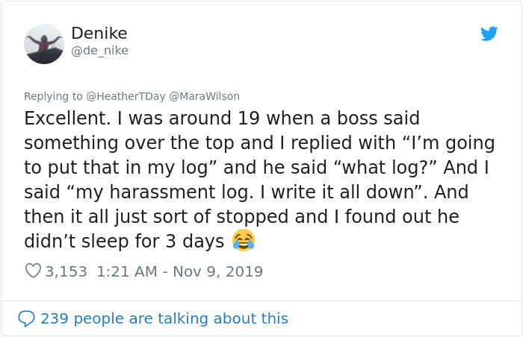Click the Twitter bird logo

(x=489, y=34)
